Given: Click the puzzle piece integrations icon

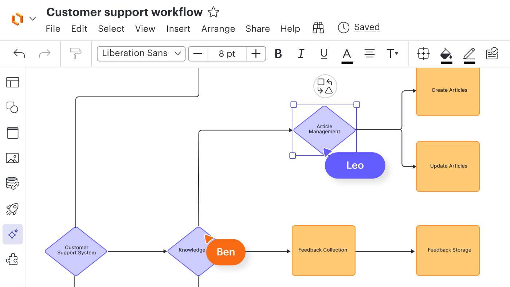Looking at the screenshot, I should tap(12, 260).
